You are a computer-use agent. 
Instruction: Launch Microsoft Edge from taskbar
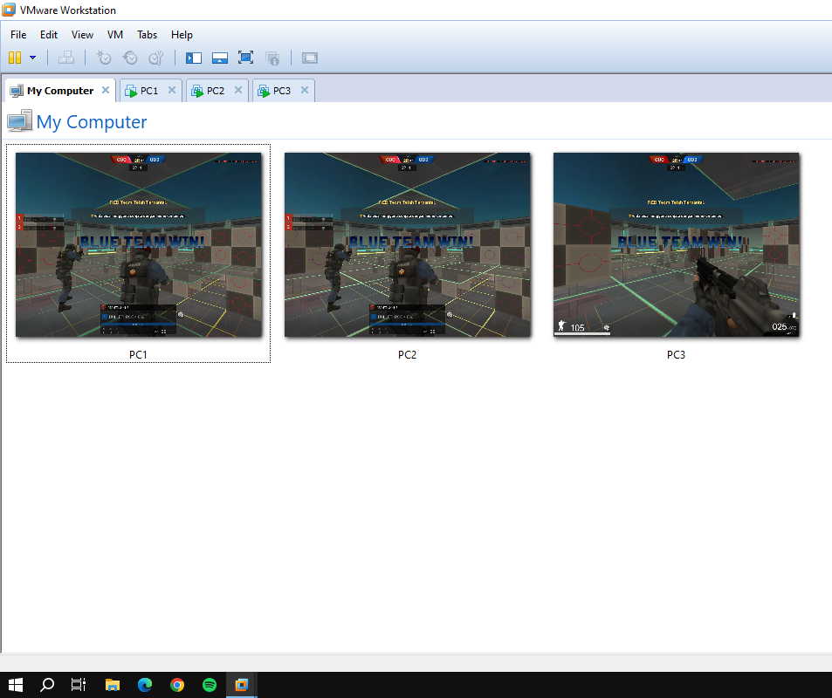point(145,685)
